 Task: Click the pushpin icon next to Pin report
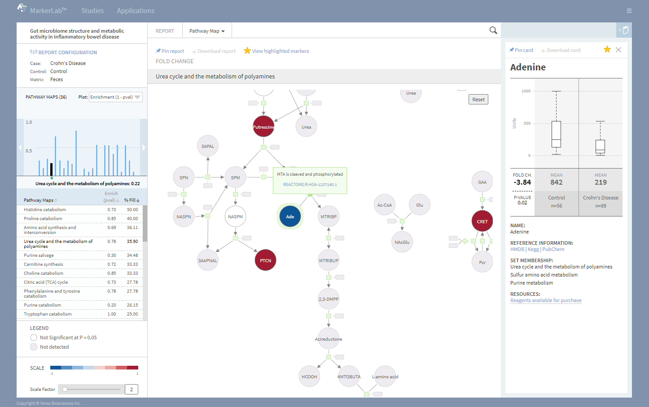coord(158,51)
